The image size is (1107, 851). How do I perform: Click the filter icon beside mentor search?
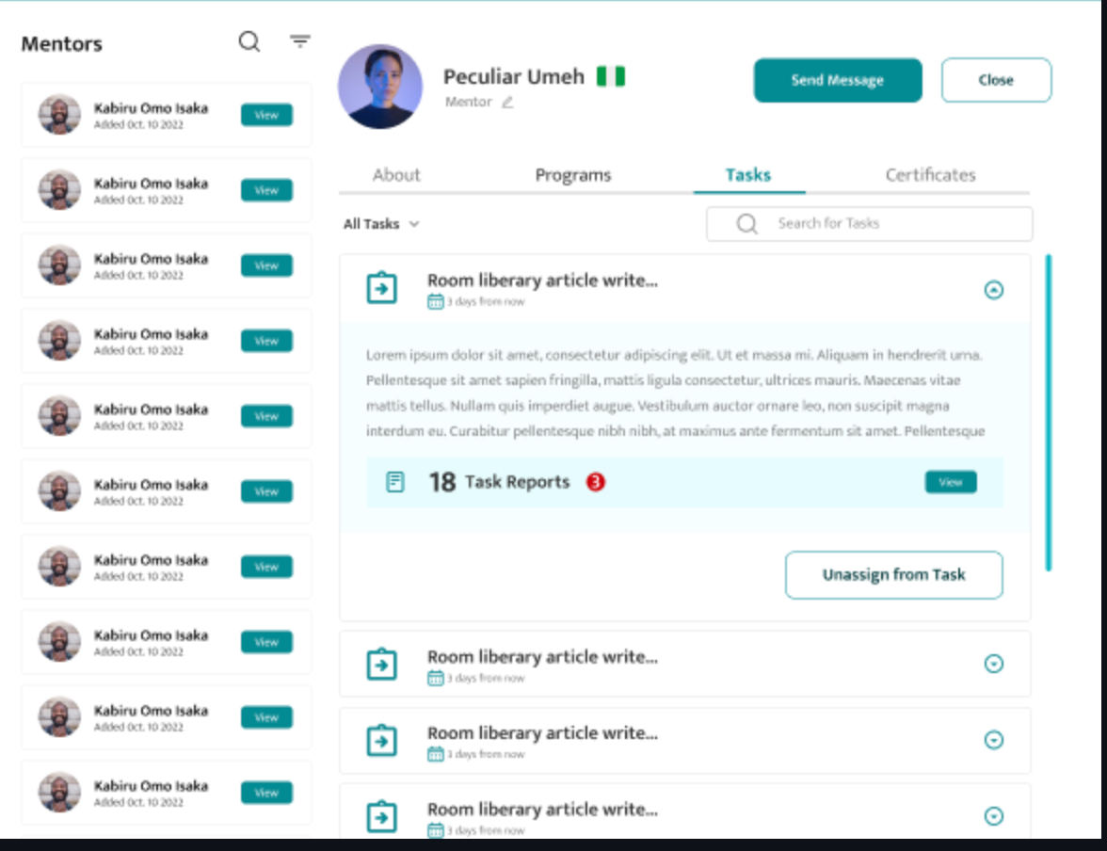tap(299, 41)
